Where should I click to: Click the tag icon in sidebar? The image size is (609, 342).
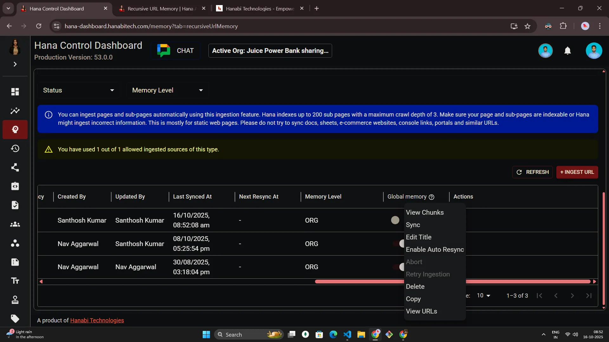click(15, 319)
